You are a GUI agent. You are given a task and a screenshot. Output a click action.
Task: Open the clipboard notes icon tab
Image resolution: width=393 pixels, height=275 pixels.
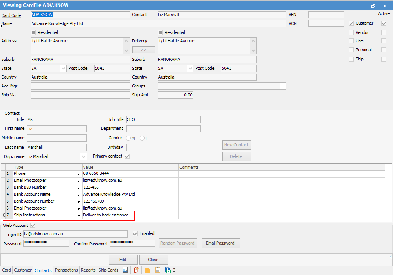click(x=157, y=270)
